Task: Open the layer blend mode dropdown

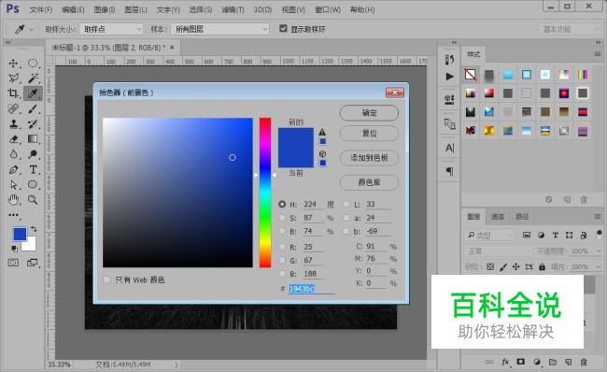Action: pos(499,251)
